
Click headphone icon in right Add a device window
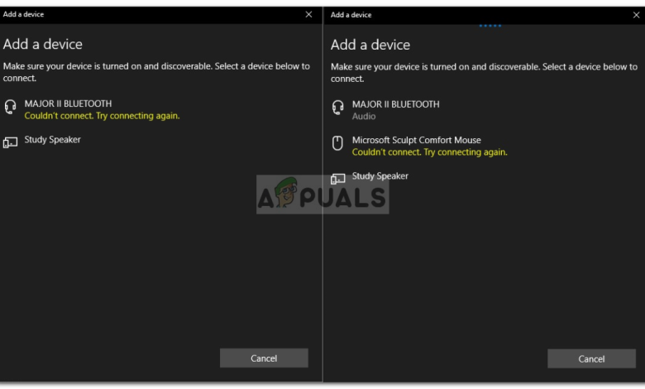point(337,108)
